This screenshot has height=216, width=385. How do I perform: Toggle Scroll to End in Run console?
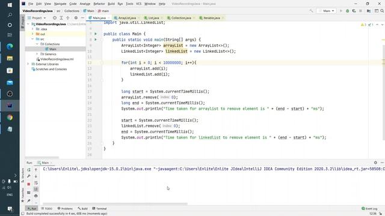pyautogui.click(x=36, y=189)
